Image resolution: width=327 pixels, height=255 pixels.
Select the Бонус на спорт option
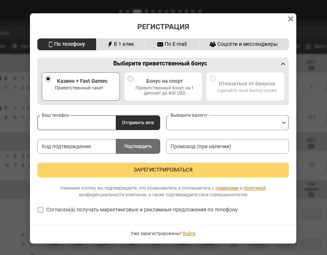click(x=131, y=79)
